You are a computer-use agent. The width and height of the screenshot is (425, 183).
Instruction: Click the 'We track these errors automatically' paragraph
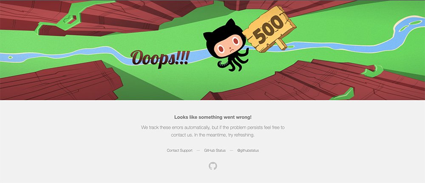(x=213, y=131)
